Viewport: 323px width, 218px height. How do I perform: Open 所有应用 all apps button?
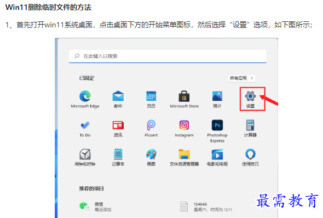pyautogui.click(x=241, y=78)
